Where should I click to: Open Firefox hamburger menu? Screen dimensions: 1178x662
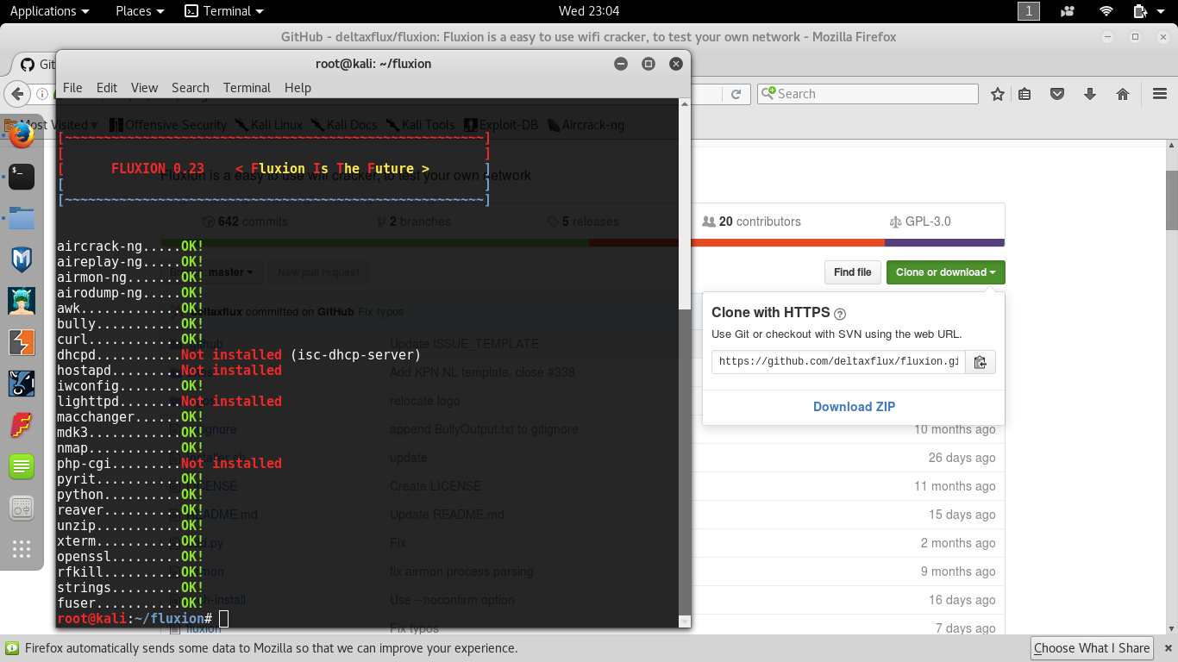coord(1160,94)
